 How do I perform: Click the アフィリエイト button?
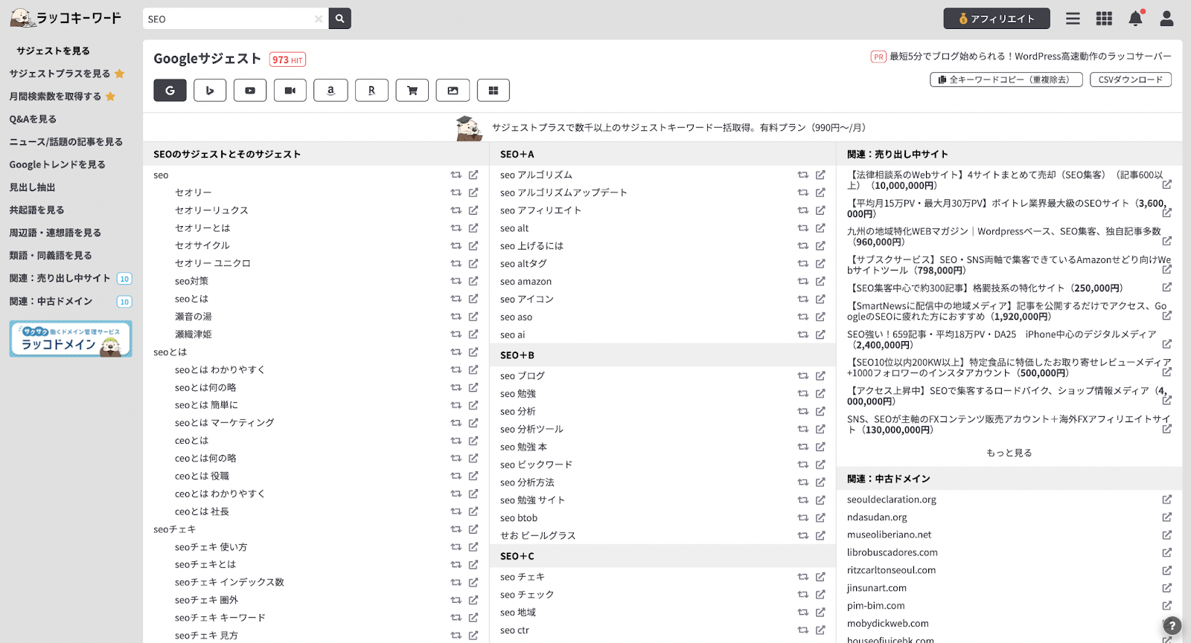(x=997, y=19)
